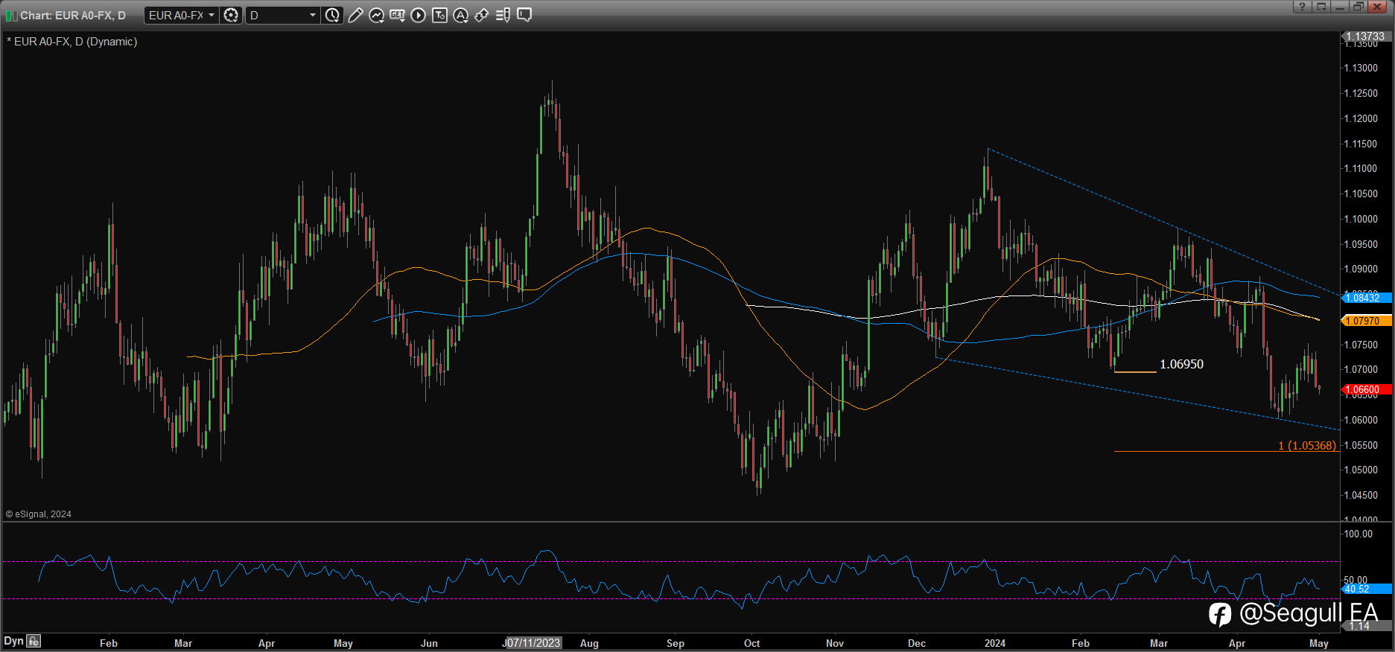1395x652 pixels.
Task: Open the studies chart-line menu
Action: pyautogui.click(x=377, y=15)
